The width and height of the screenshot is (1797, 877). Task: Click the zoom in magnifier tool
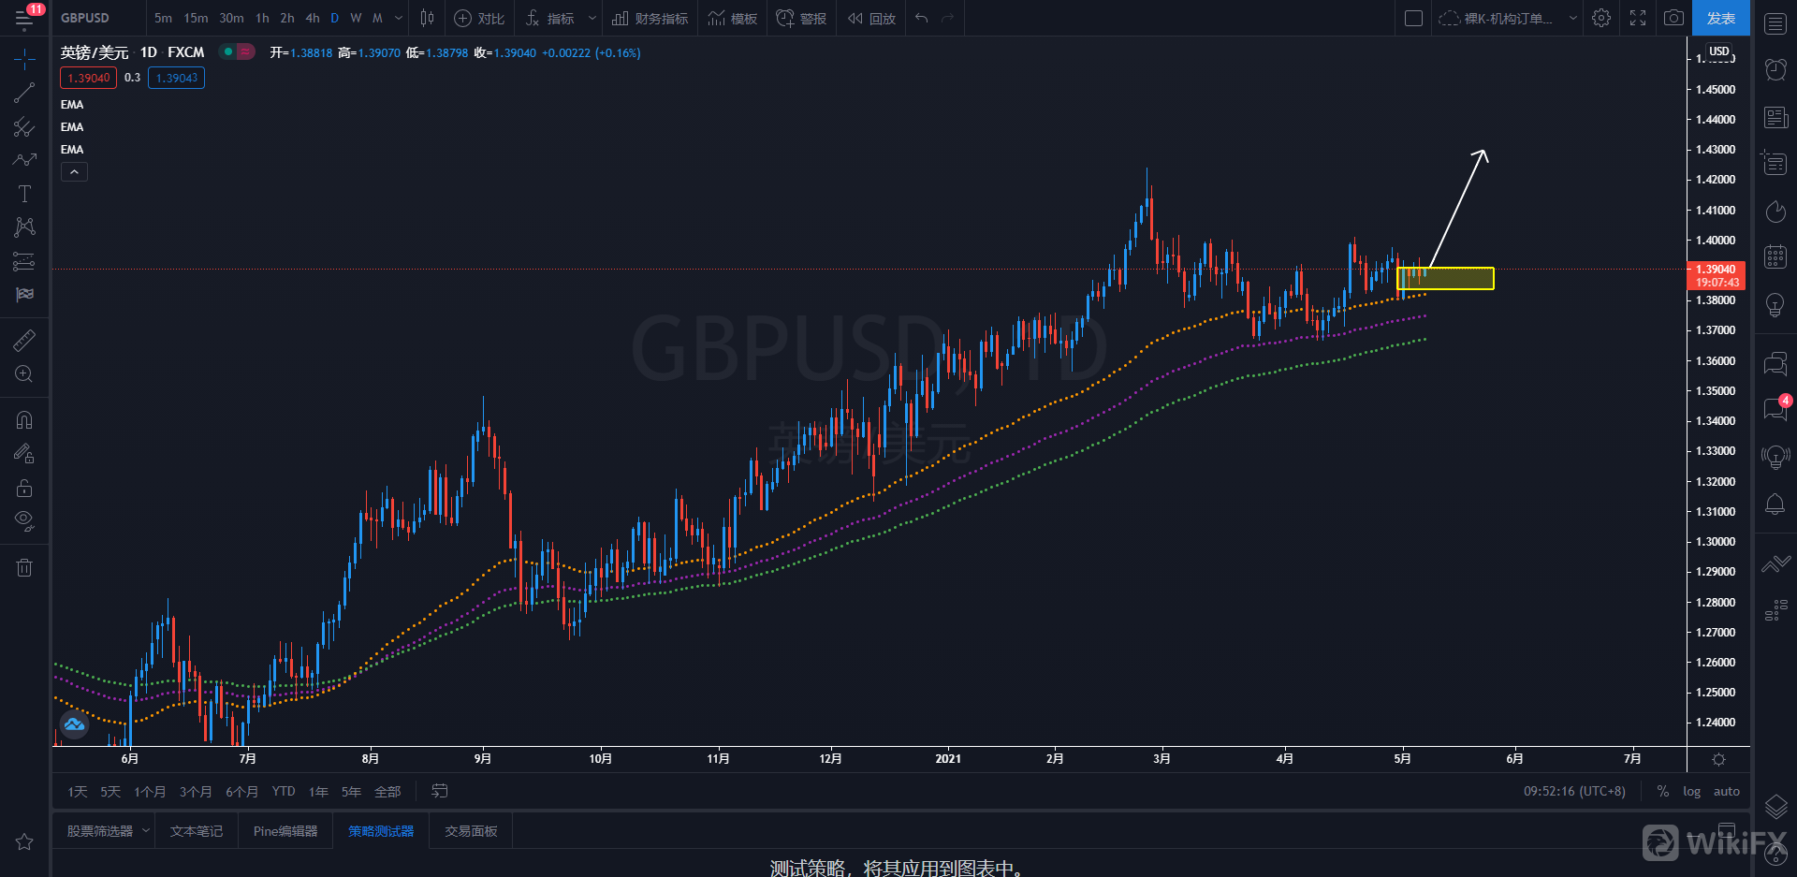(24, 374)
